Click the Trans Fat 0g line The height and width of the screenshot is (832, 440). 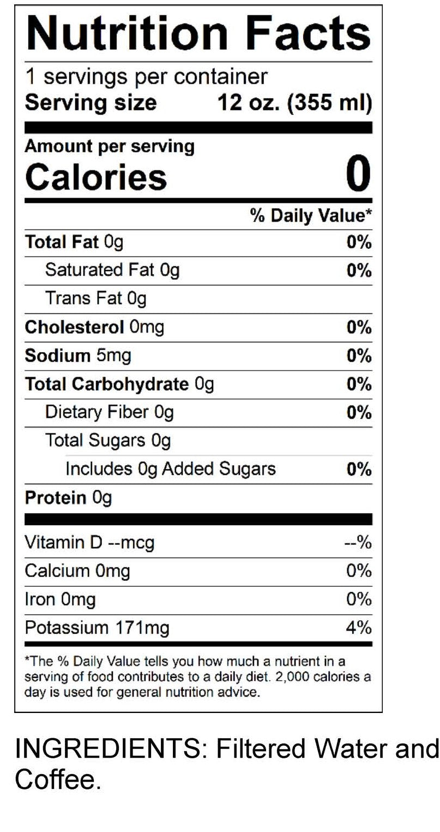(x=95, y=298)
